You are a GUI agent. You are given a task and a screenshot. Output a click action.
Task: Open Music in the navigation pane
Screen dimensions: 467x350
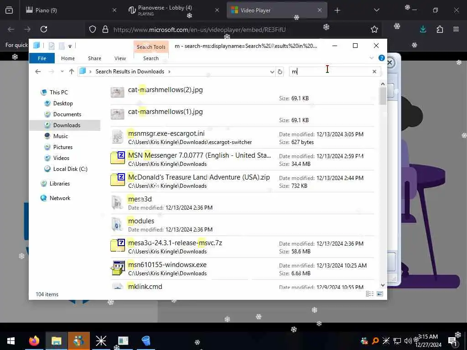(61, 136)
